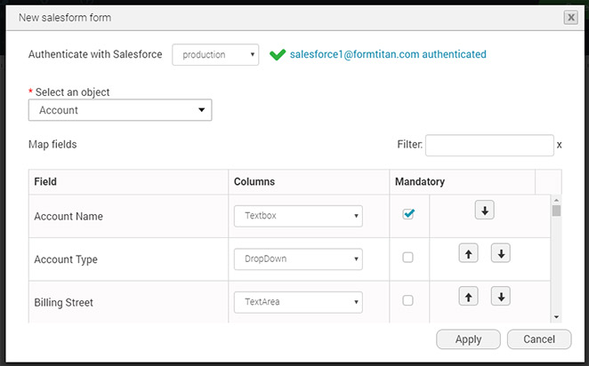
Task: Move Billing Street row down with arrow
Action: point(501,296)
